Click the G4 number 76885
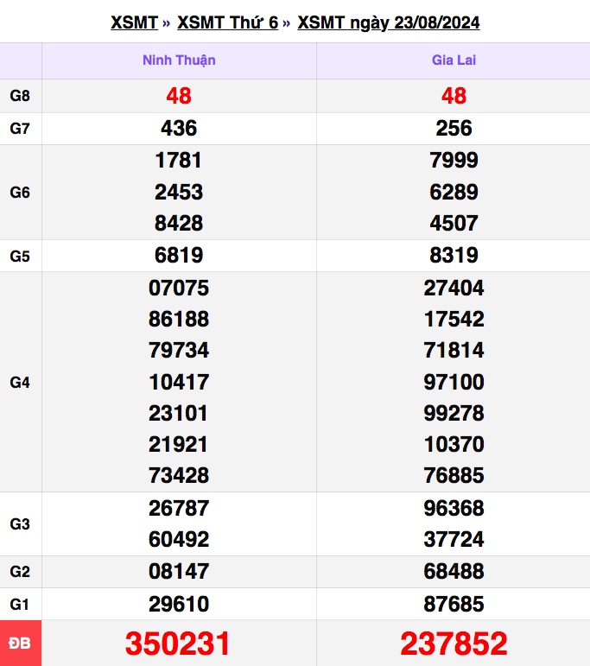Viewport: 590px width, 666px height. pyautogui.click(x=454, y=476)
